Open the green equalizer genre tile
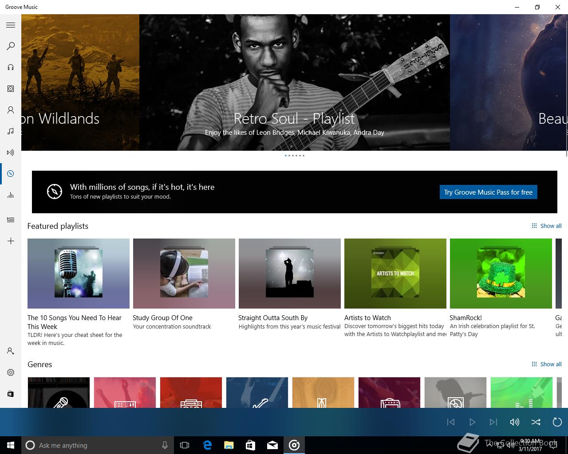Image resolution: width=568 pixels, height=454 pixels. pos(521,392)
